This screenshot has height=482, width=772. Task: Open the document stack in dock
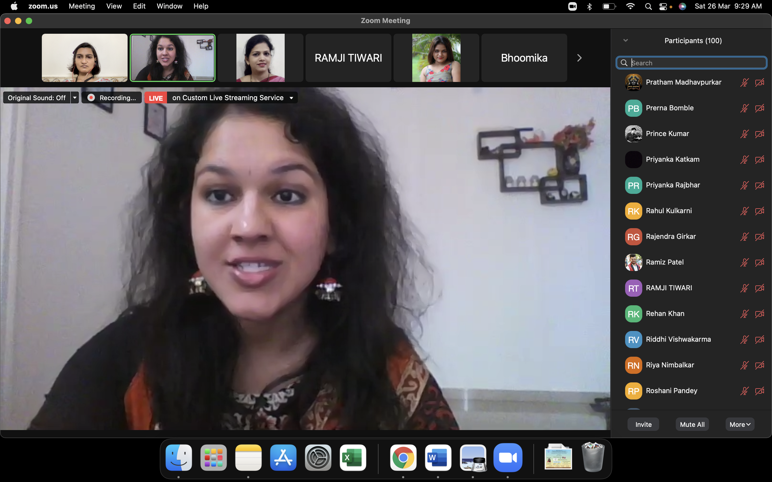coord(558,457)
